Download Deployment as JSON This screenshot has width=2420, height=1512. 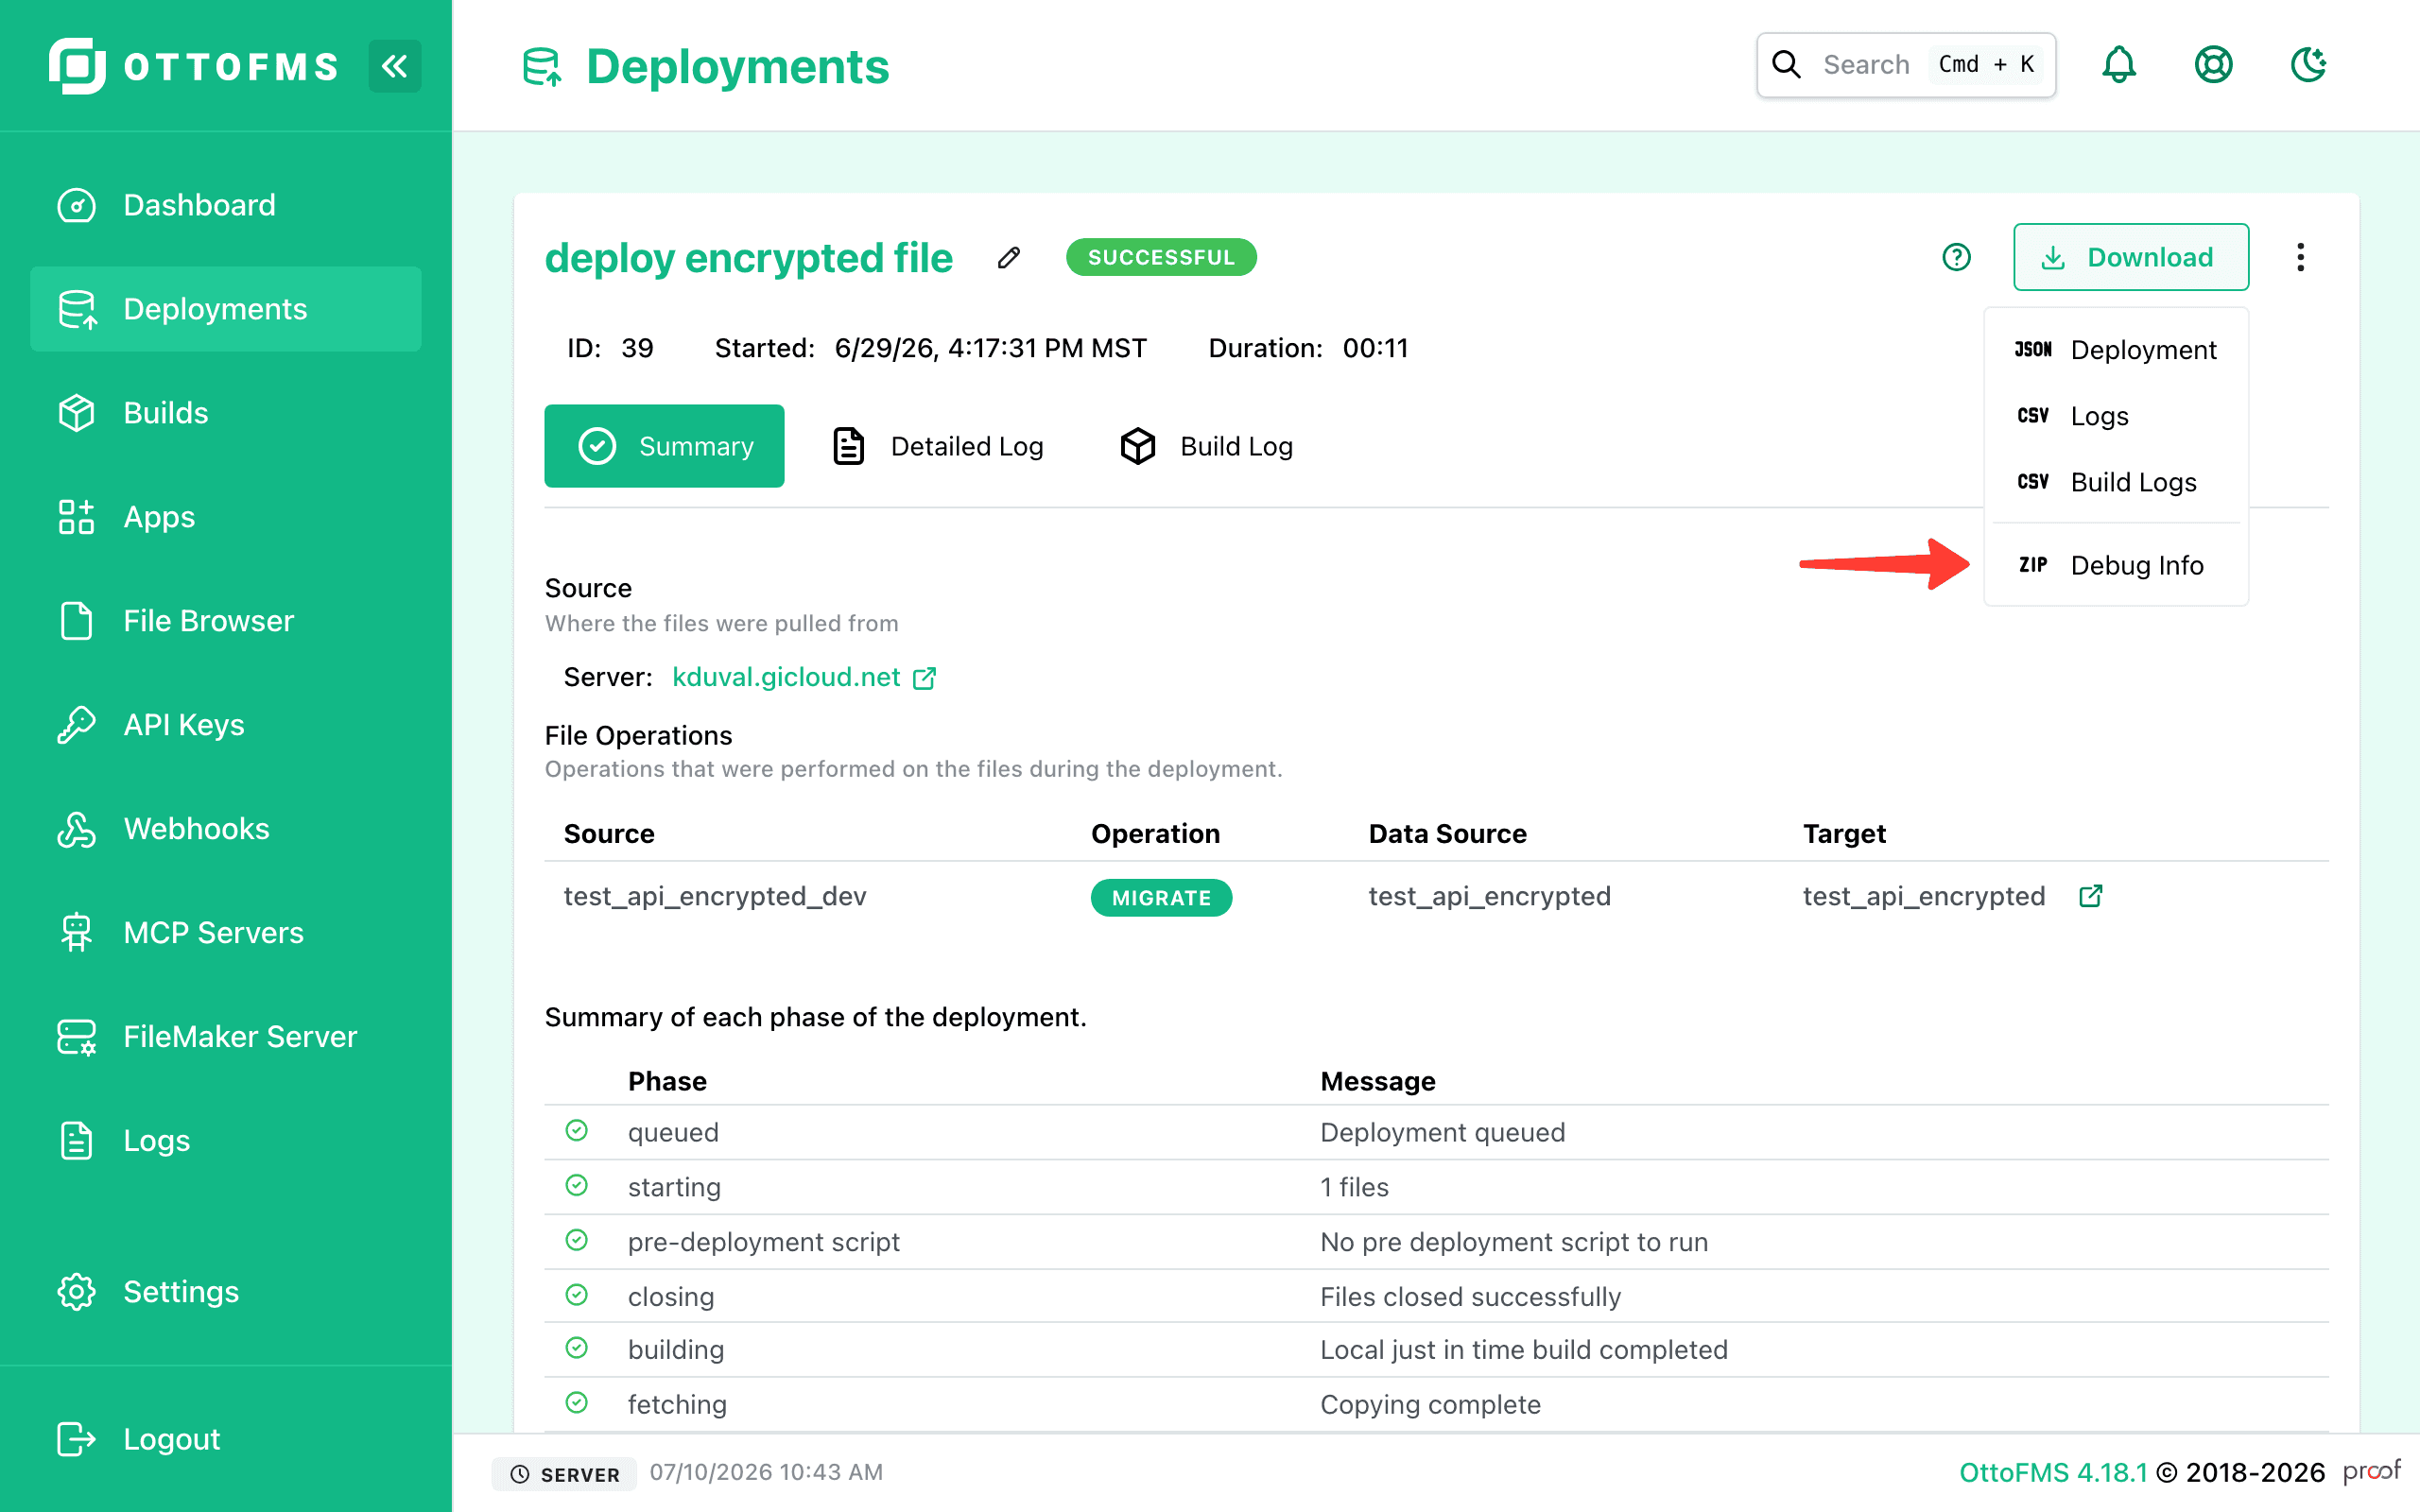2115,350
